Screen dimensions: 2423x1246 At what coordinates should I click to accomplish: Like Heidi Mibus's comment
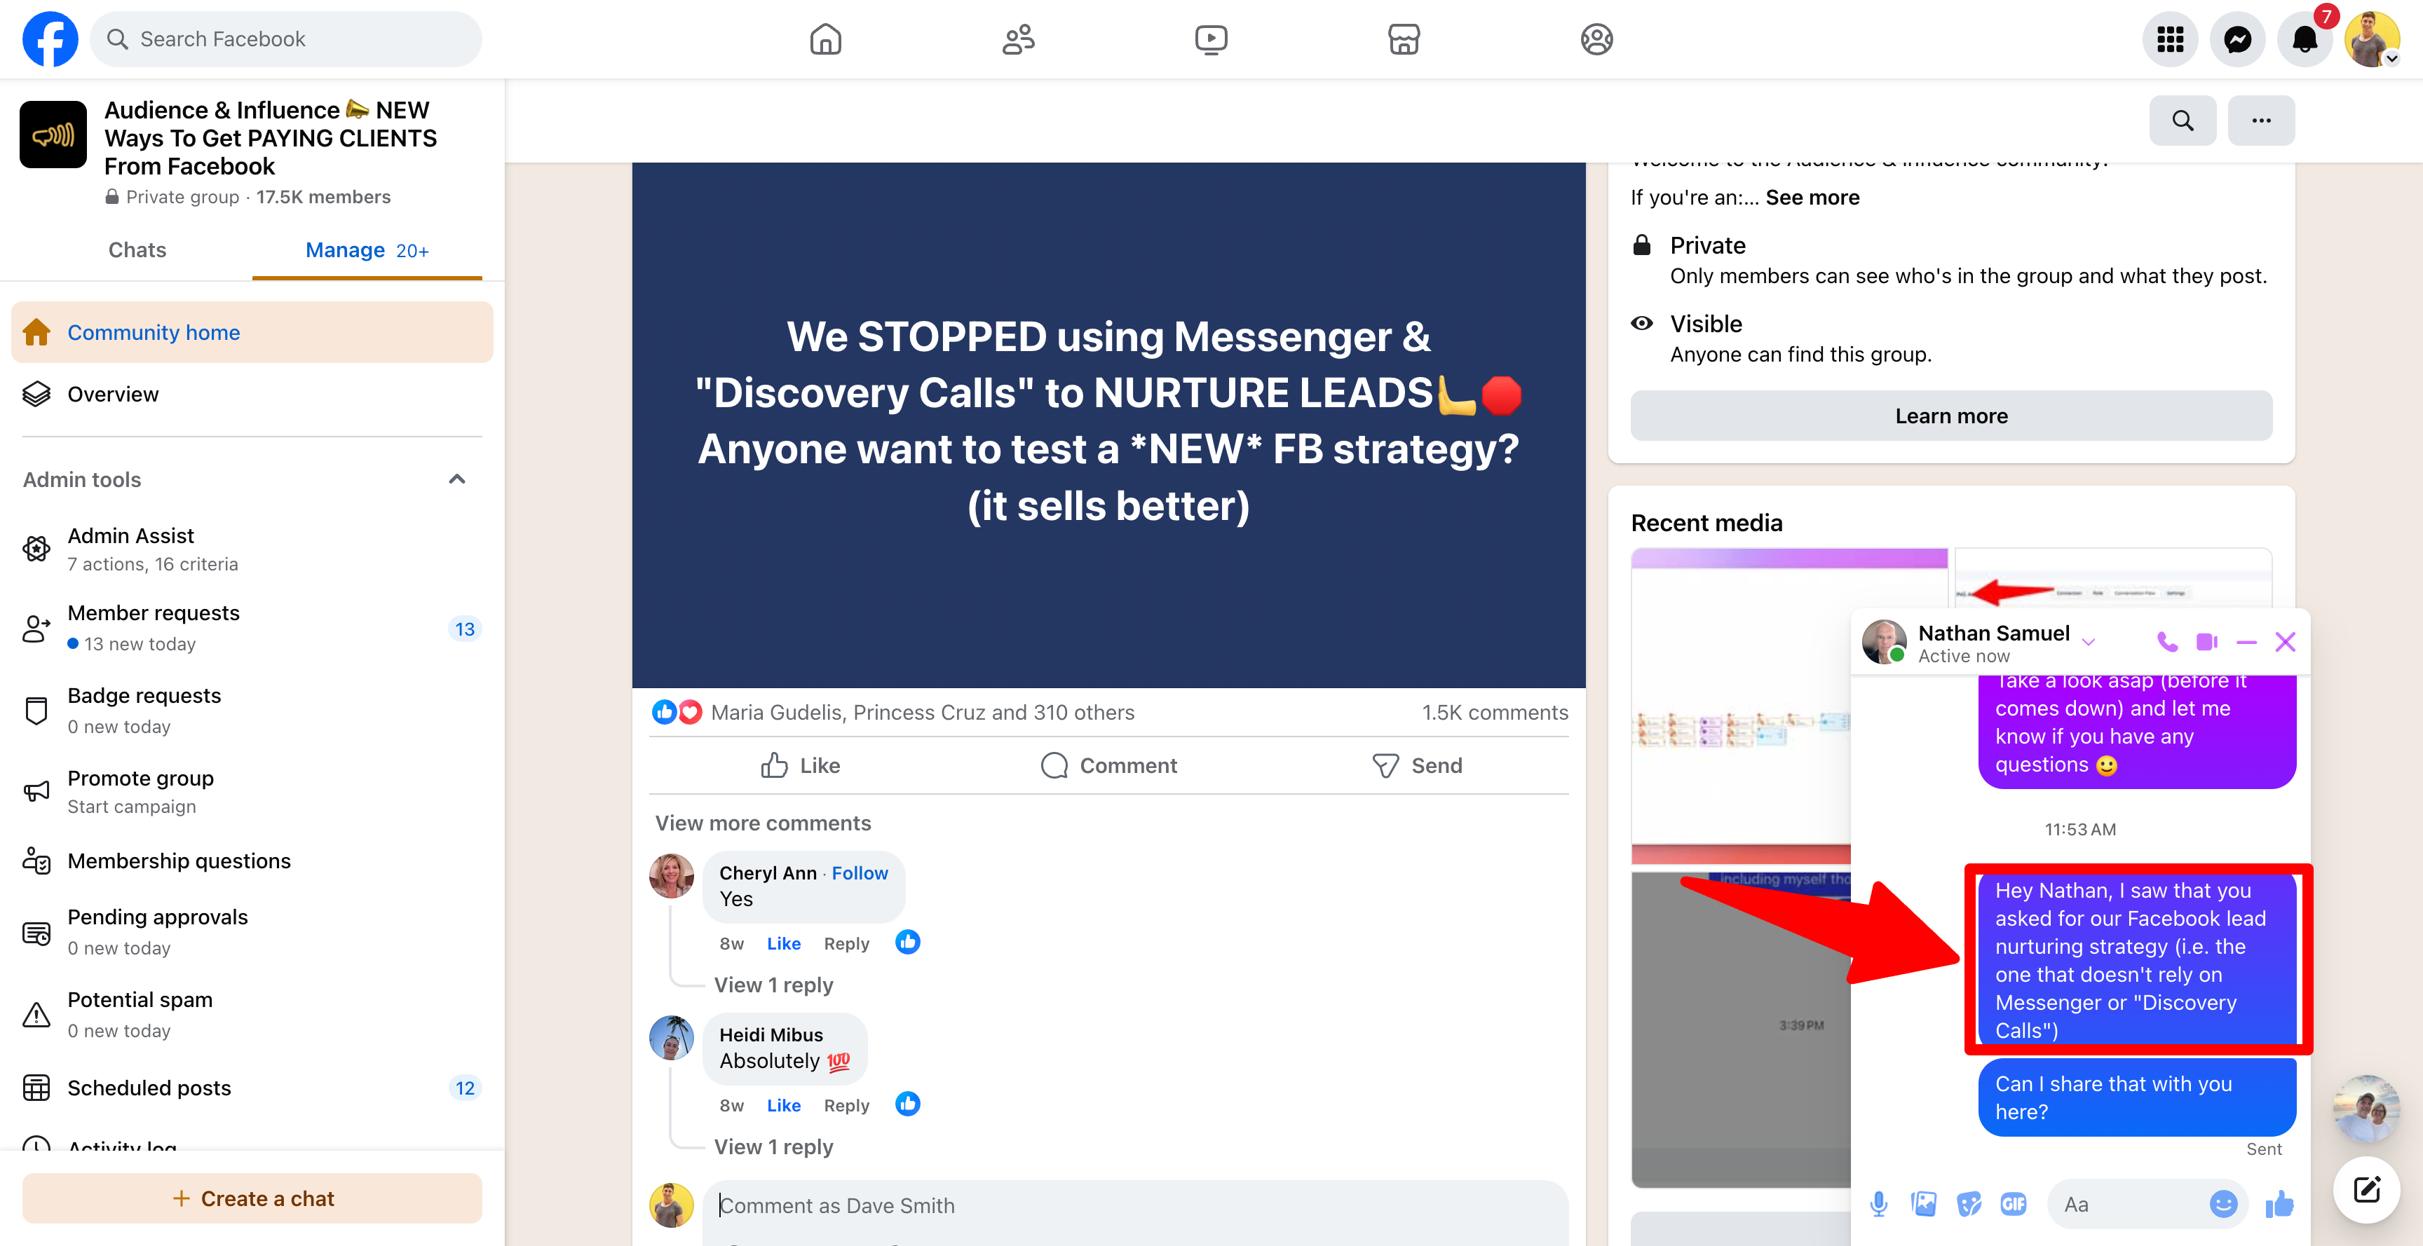click(782, 1105)
